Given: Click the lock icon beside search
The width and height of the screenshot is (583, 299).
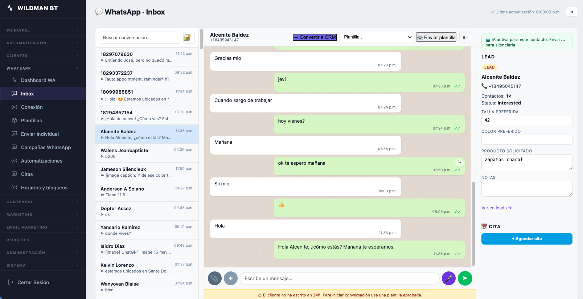Looking at the screenshot, I should click(x=189, y=37).
